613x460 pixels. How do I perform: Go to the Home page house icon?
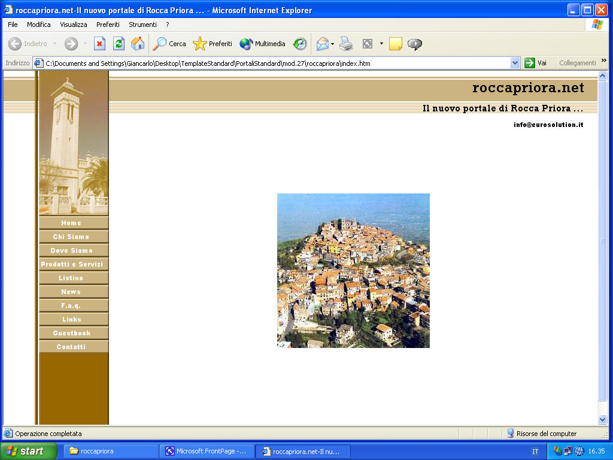pos(138,44)
